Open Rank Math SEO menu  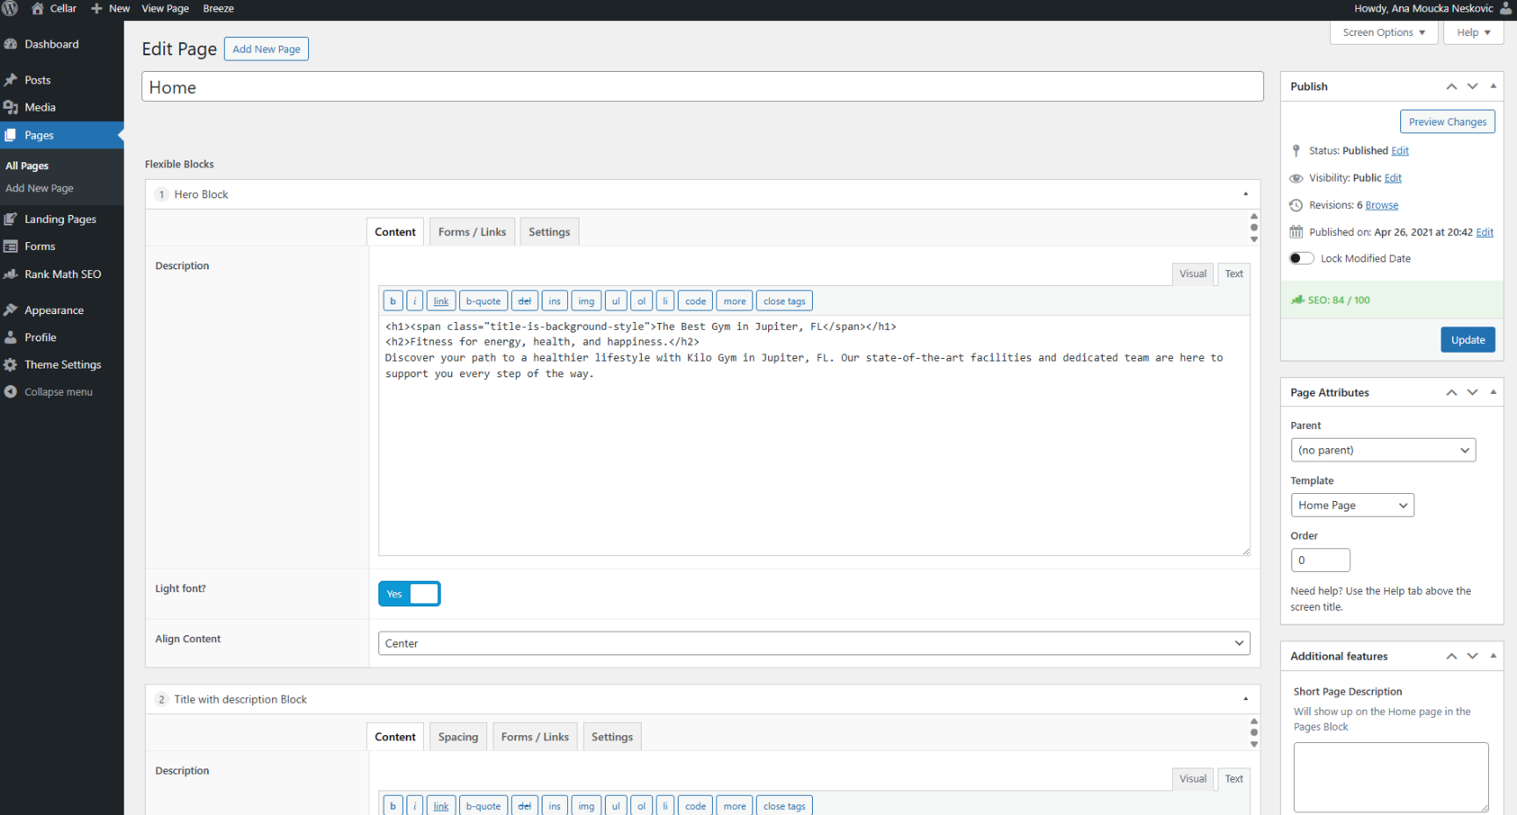pos(61,274)
